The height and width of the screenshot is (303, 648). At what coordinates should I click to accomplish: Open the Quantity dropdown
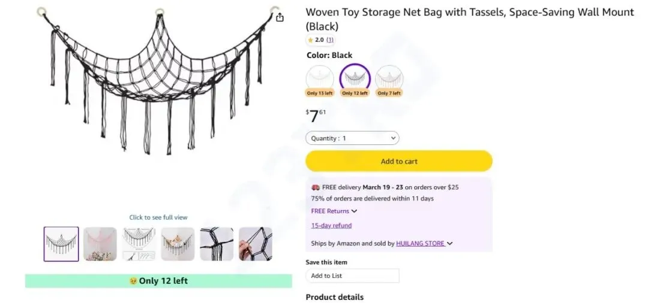(x=352, y=138)
